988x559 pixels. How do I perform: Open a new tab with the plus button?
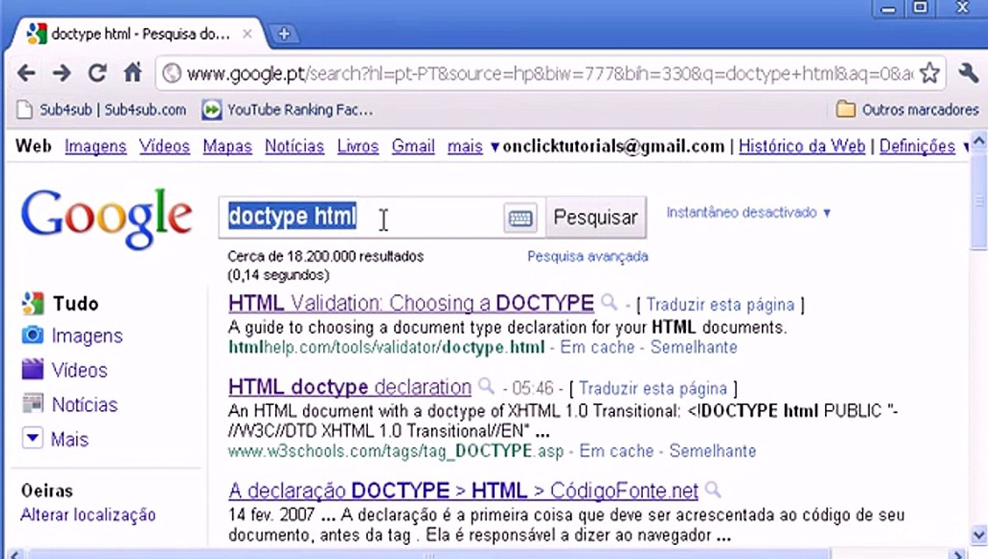(284, 33)
